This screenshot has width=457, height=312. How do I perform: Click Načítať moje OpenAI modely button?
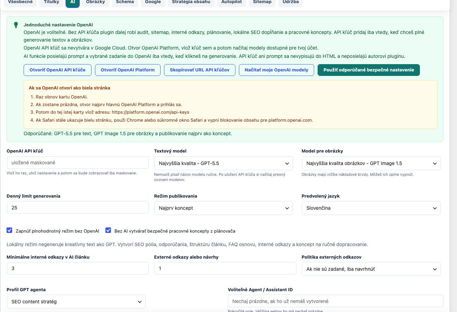pyautogui.click(x=276, y=70)
